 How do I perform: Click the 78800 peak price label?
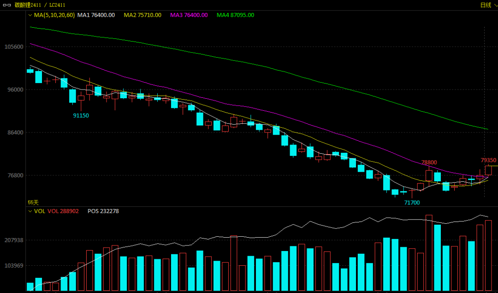coord(429,162)
